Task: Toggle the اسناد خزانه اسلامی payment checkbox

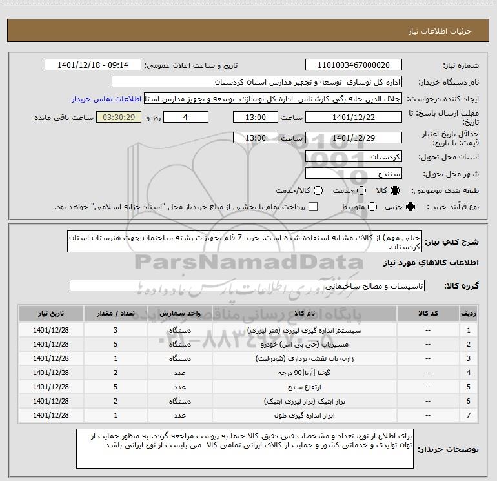Action: [x=313, y=207]
